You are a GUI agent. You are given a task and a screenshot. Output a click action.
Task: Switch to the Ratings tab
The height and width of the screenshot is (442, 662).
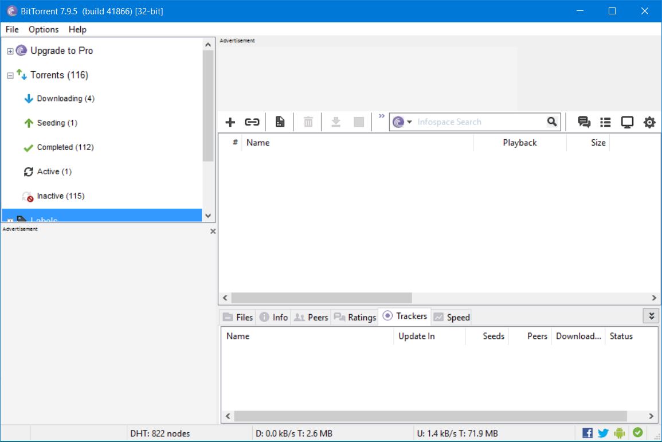click(355, 317)
